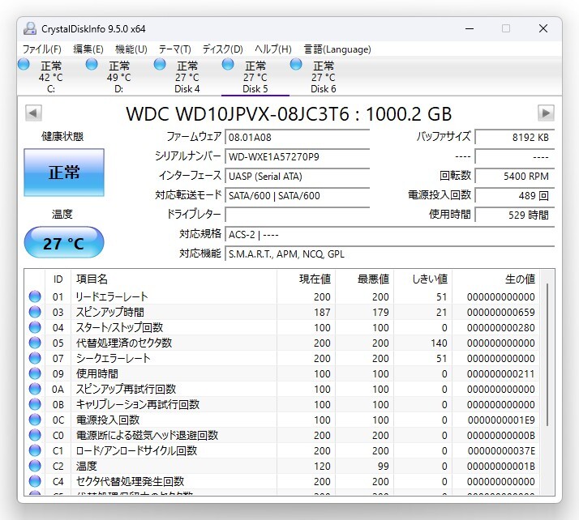This screenshot has height=520, width=579.
Task: Open the ファイル(F) menu
Action: (x=42, y=49)
